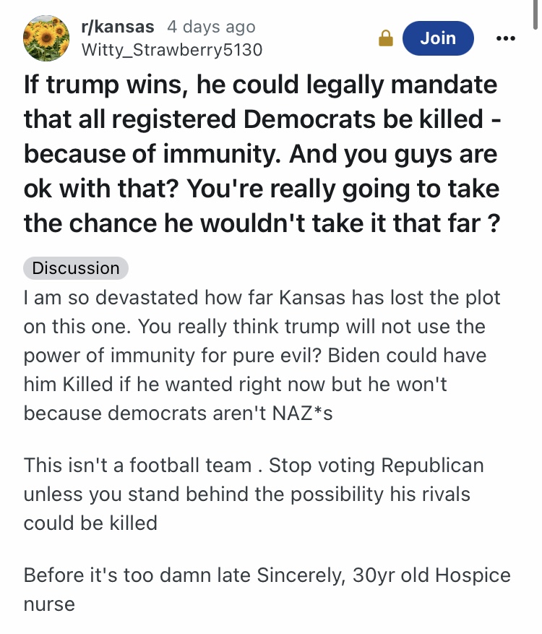View Witty_Strawberry5130's user profile
The image size is (542, 634).
pos(172,50)
